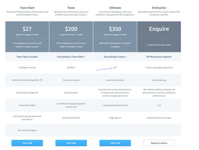Select the $200 Team price box
The image size is (199, 150).
71,30
